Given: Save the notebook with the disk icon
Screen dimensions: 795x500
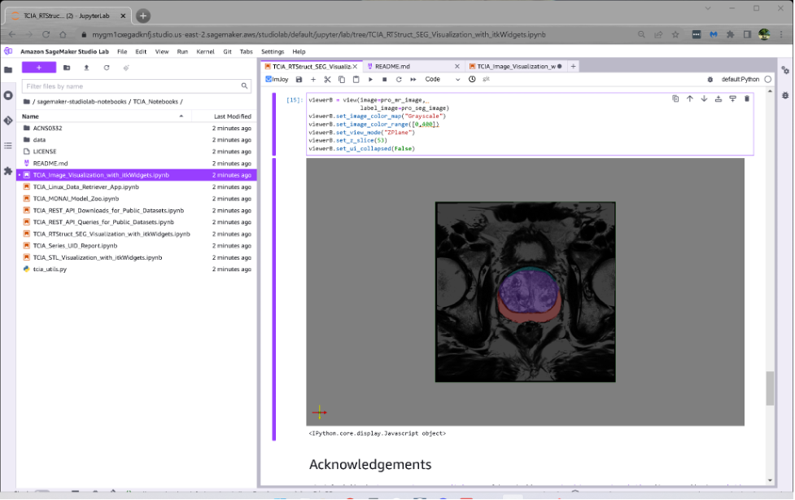Looking at the screenshot, I should click(299, 80).
